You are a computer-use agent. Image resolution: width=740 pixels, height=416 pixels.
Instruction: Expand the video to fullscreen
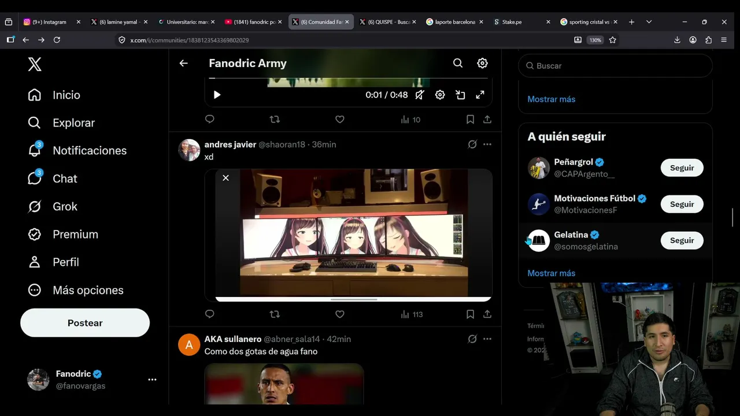480,95
